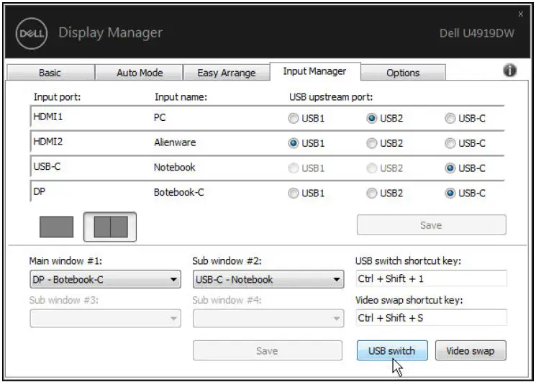
Task: Select the Input Manager tab
Action: click(x=315, y=71)
